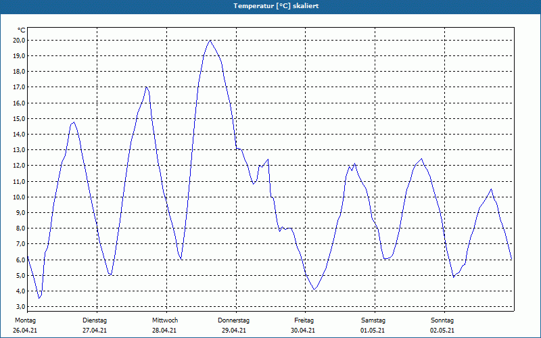This screenshot has height=338, width=541.
Task: Click the 14,0 axis value
Action: [20, 134]
